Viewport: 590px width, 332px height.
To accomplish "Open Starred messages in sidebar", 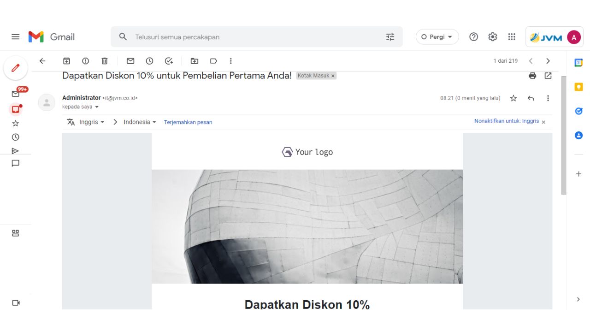I will 16,123.
